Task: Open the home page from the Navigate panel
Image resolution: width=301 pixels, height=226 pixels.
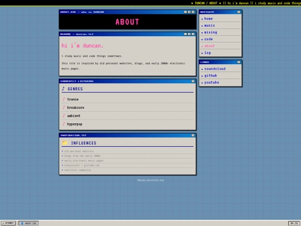Action: click(x=208, y=18)
